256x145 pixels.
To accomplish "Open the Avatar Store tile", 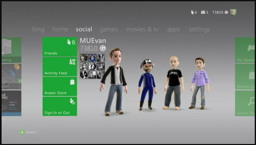I will 60,86.
